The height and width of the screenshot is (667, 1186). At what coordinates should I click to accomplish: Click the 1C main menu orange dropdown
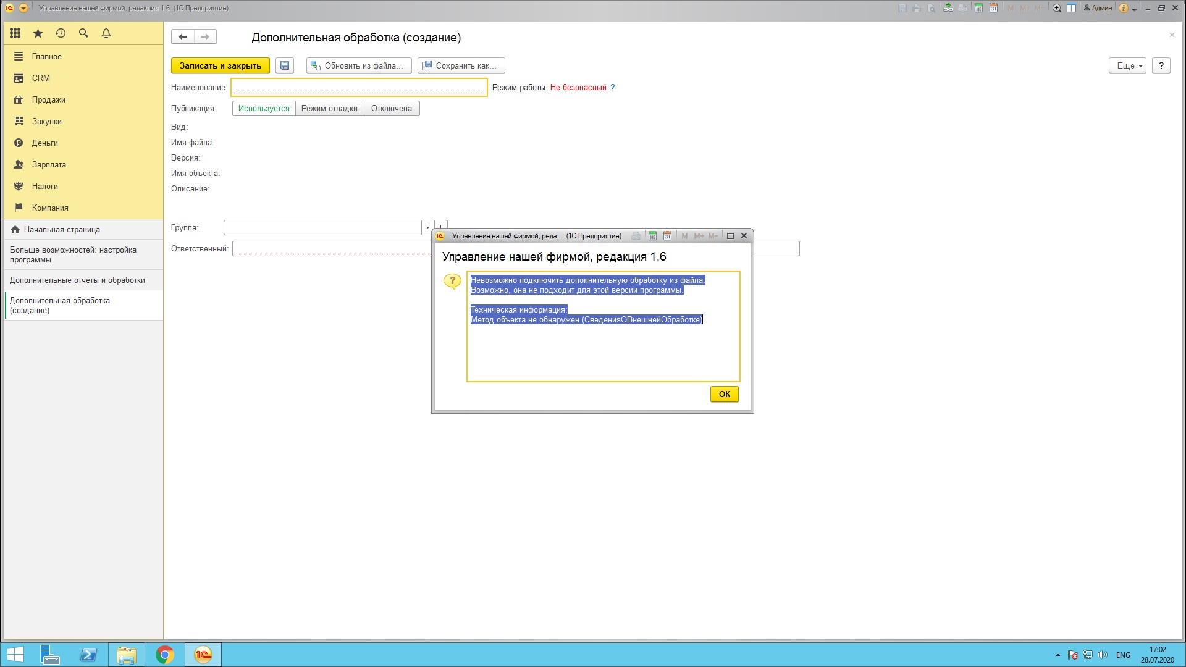click(23, 8)
